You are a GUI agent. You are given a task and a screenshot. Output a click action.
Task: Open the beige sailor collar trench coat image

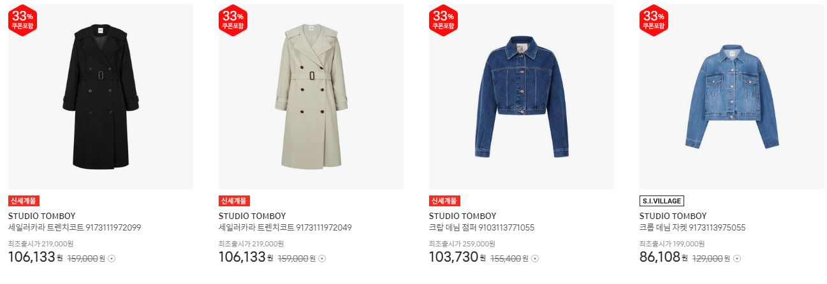311,97
